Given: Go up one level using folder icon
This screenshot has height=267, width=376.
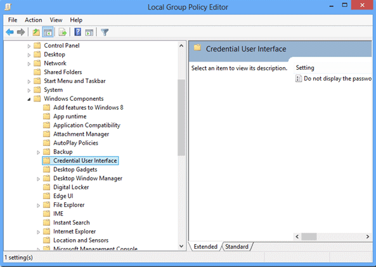Looking at the screenshot, I should [x=36, y=32].
